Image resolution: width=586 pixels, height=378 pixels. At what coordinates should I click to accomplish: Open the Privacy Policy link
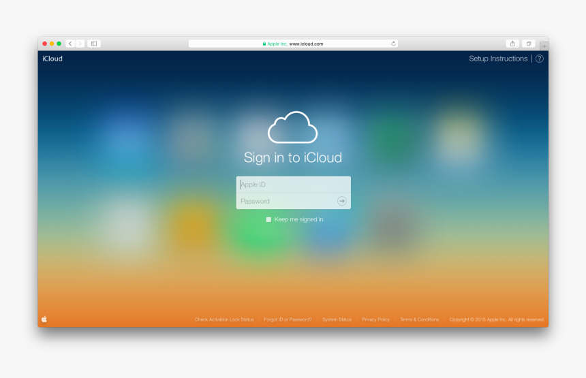375,319
